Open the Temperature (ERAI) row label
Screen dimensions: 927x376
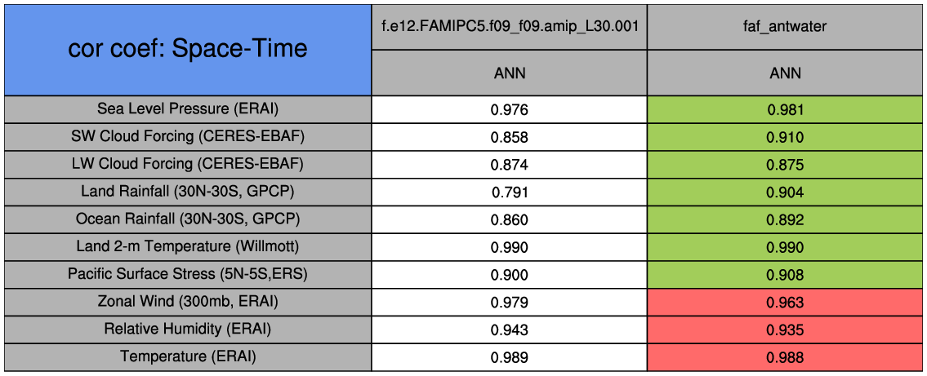188,356
